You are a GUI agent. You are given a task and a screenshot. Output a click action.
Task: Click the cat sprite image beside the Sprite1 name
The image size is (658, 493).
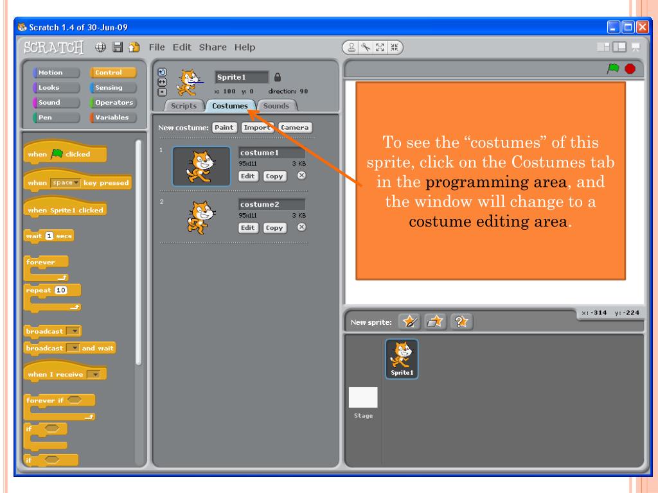[x=189, y=83]
